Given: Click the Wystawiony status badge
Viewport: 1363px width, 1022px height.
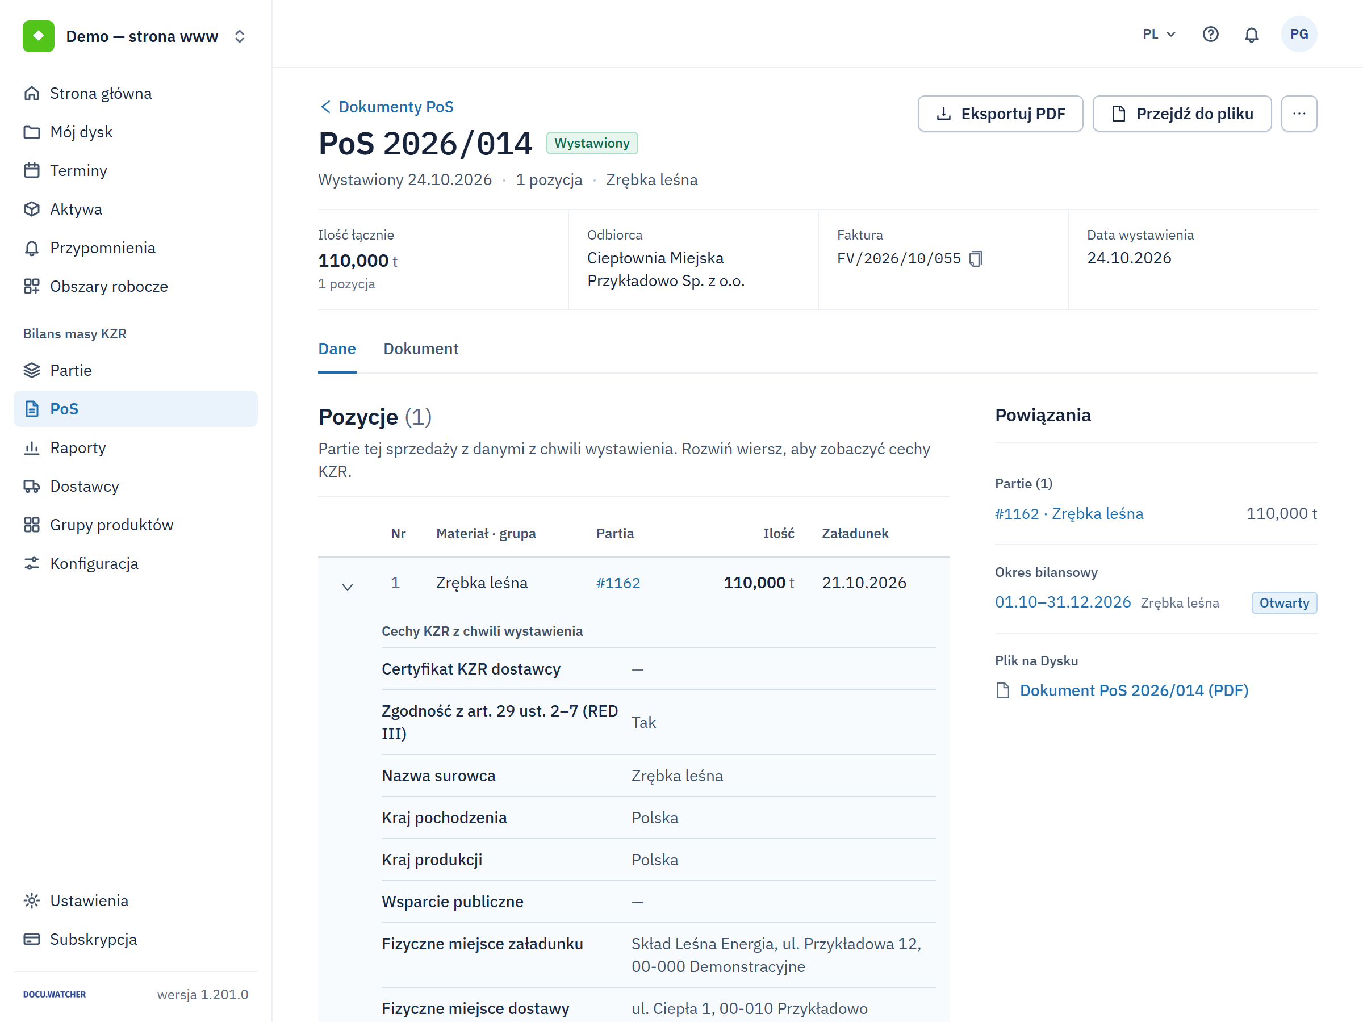Looking at the screenshot, I should click(x=592, y=143).
